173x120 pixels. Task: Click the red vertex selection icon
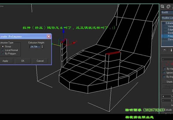167,64
